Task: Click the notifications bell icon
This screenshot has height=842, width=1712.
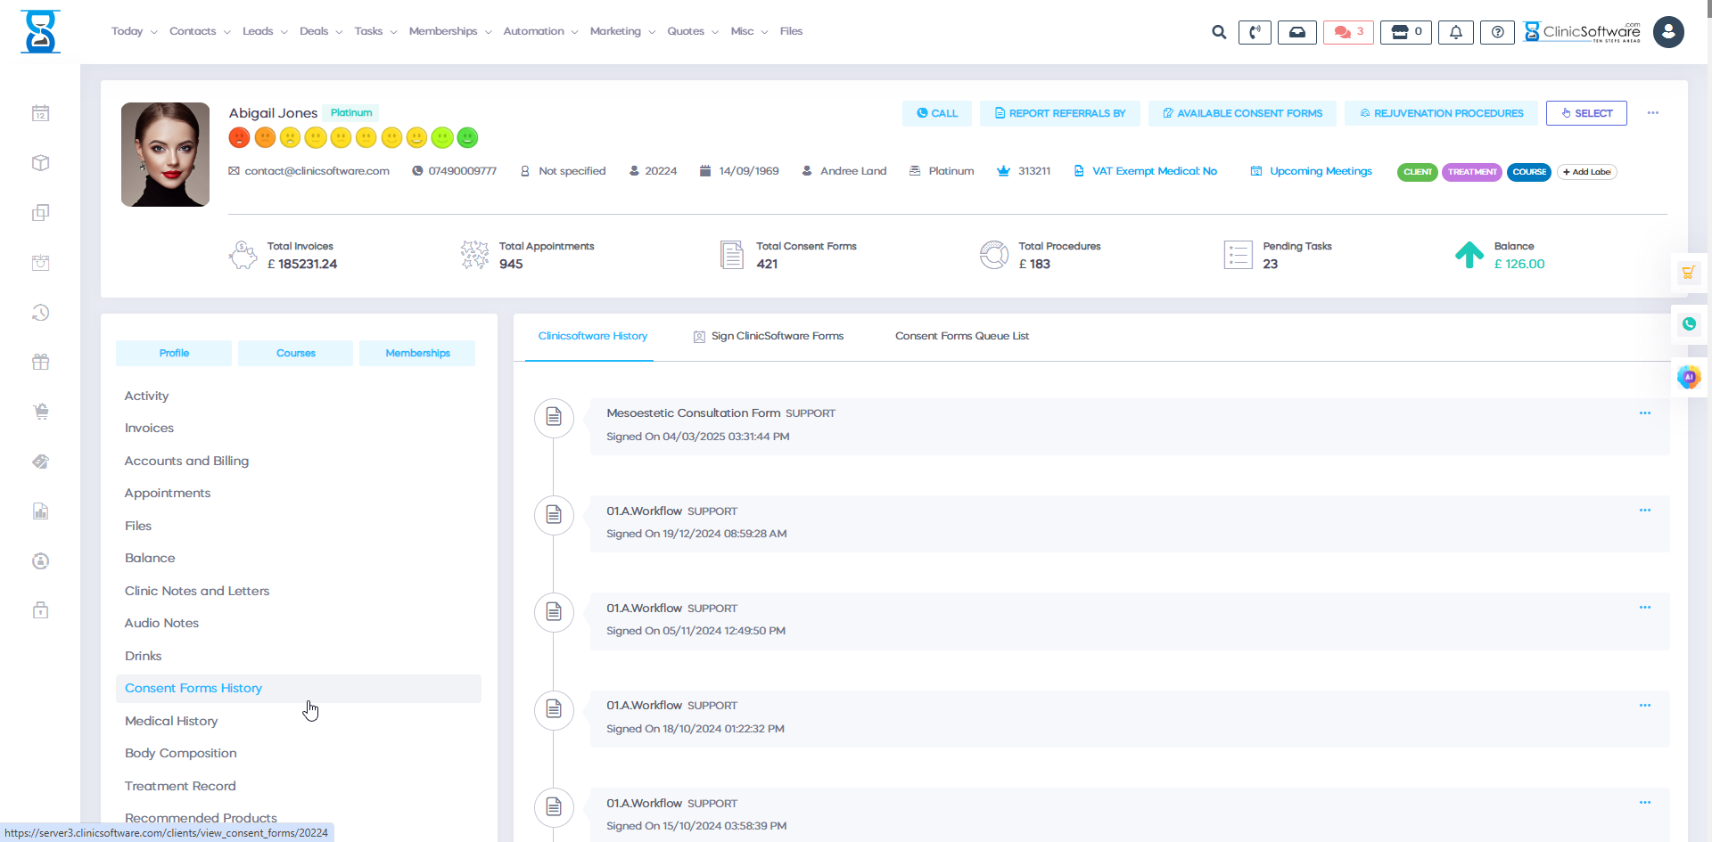Action: tap(1455, 32)
